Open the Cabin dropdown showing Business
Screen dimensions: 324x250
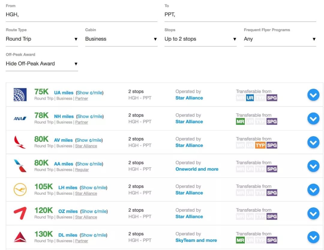pyautogui.click(x=121, y=39)
